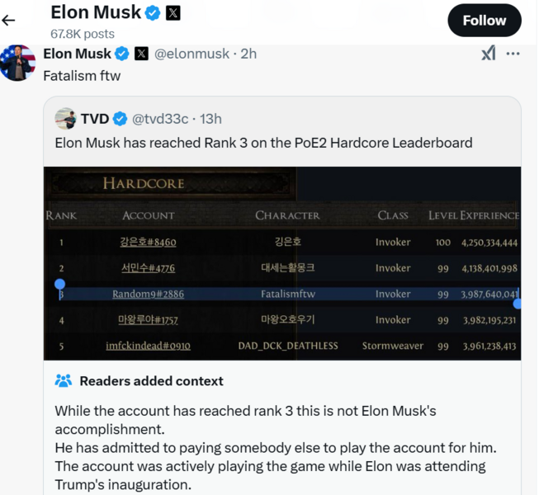Click the Readers added context people icon

pos(64,381)
